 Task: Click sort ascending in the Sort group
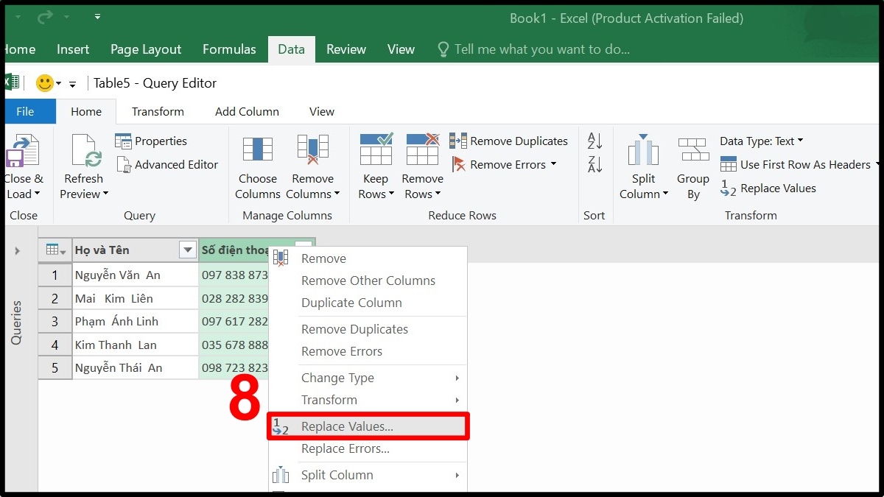(x=594, y=140)
